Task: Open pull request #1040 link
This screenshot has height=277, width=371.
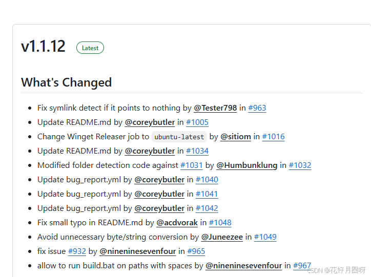Action: pos(207,180)
